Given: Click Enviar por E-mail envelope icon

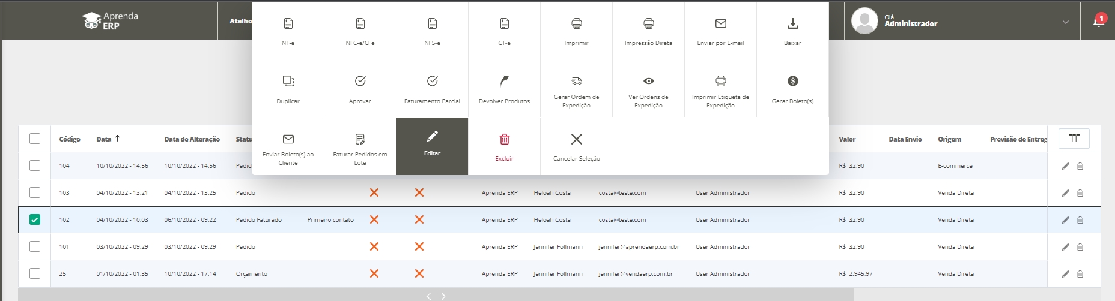Looking at the screenshot, I should 720,24.
